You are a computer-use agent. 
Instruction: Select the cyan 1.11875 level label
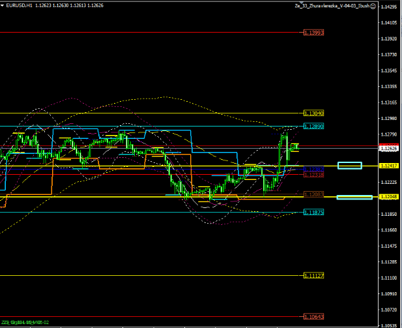tap(314, 212)
